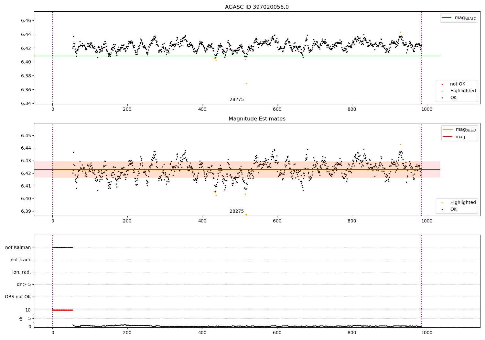
Task: Click the orange triangle marker in Magnitude Estimates
Action: pos(246,215)
